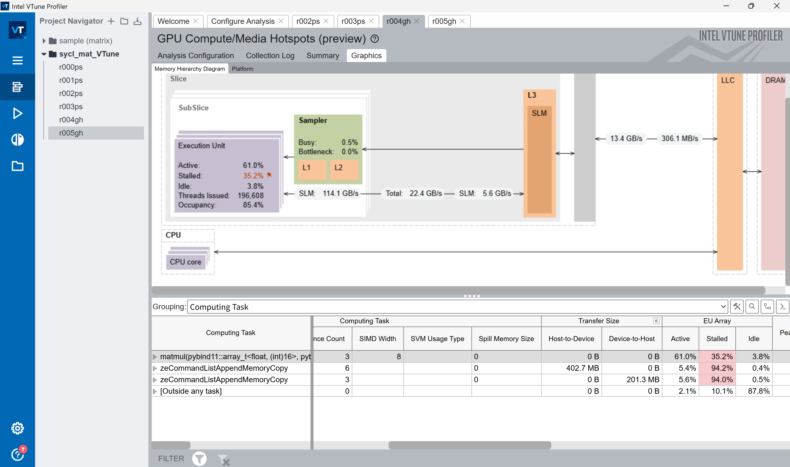Expand the sample (matrix) project
Image resolution: width=790 pixels, height=467 pixels.
44,41
